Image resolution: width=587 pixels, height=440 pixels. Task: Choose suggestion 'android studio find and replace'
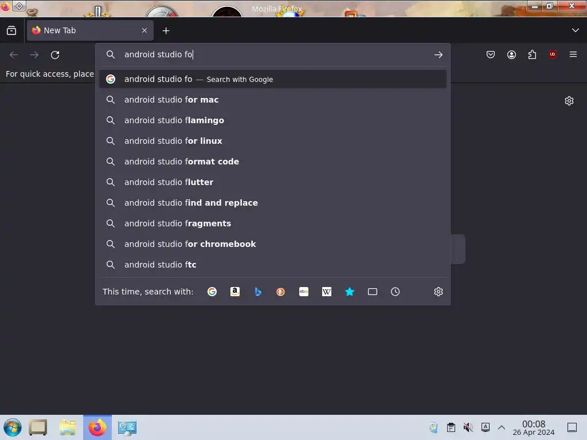pyautogui.click(x=272, y=203)
